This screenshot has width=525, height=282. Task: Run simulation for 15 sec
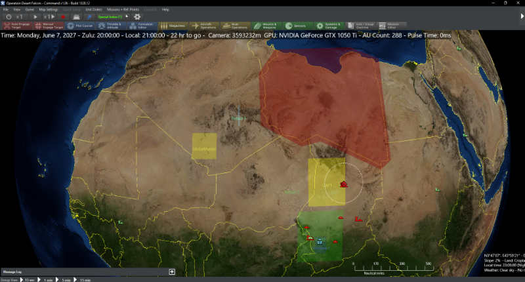point(28,279)
